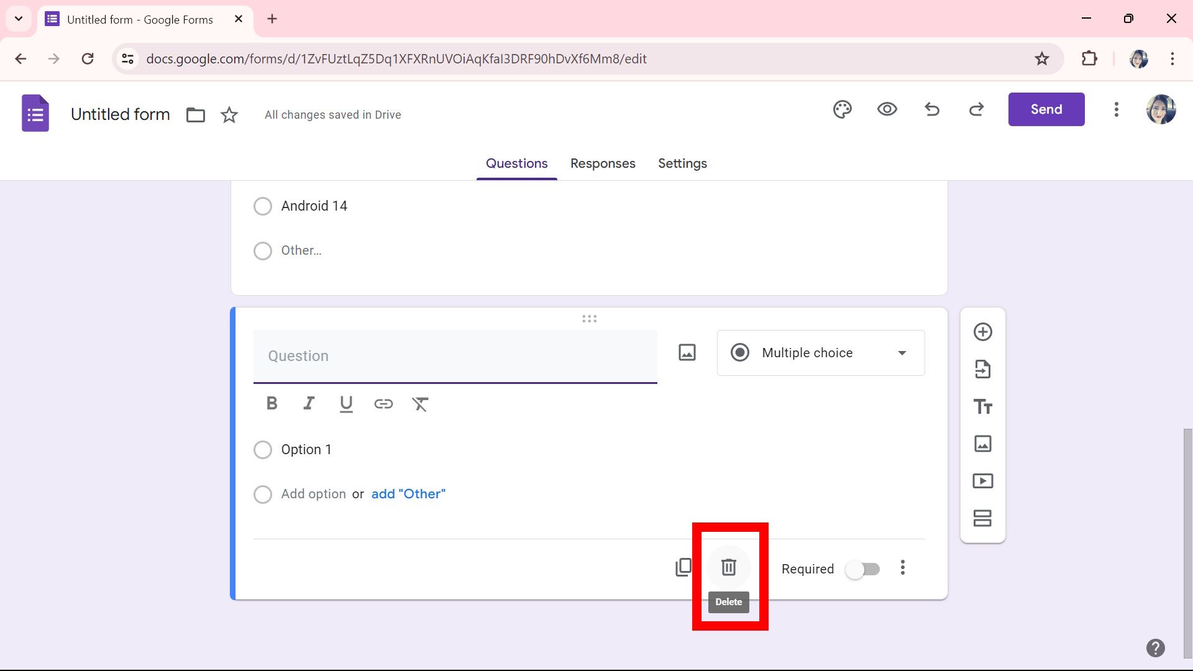Import questions using the import icon
The width and height of the screenshot is (1193, 671).
982,369
